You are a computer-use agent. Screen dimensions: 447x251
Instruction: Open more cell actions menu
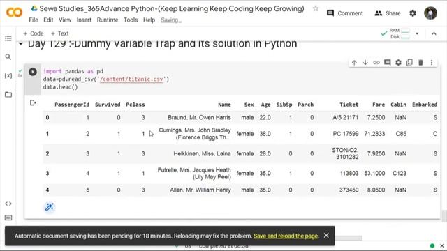coord(432,63)
